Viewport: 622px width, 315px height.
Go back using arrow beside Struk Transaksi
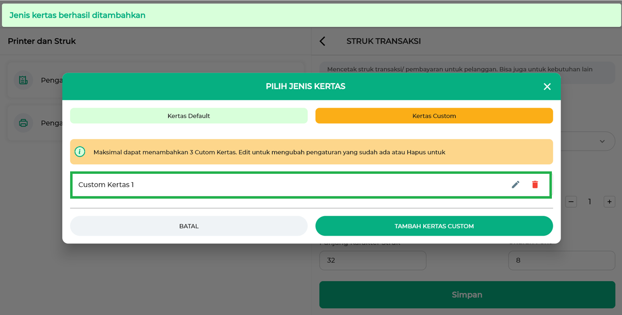322,41
